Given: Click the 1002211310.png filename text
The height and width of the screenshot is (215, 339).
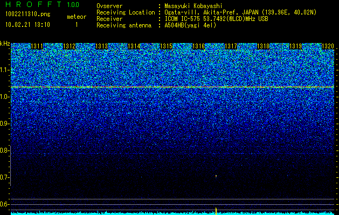Looking at the screenshot, I should (28, 15).
